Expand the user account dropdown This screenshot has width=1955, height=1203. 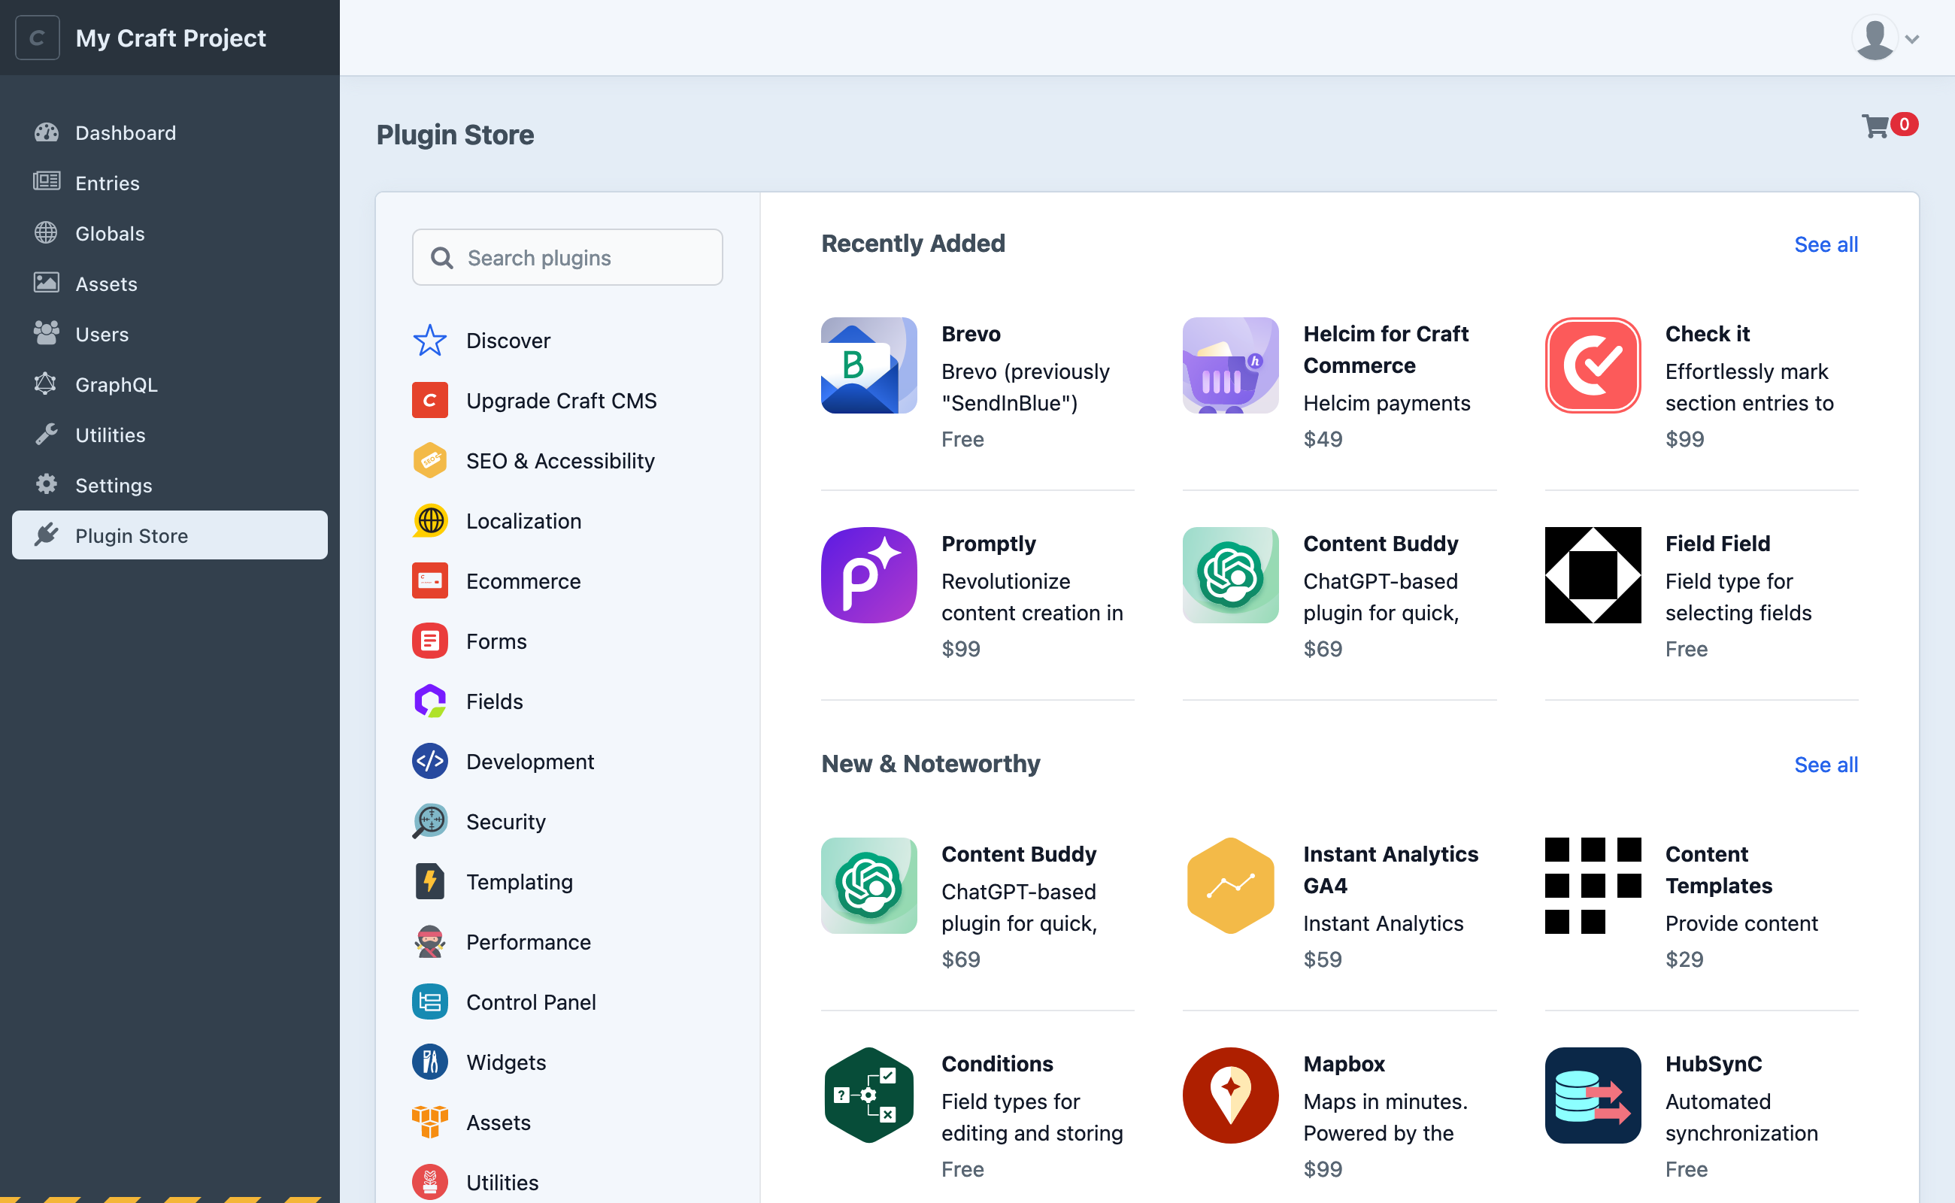point(1886,38)
